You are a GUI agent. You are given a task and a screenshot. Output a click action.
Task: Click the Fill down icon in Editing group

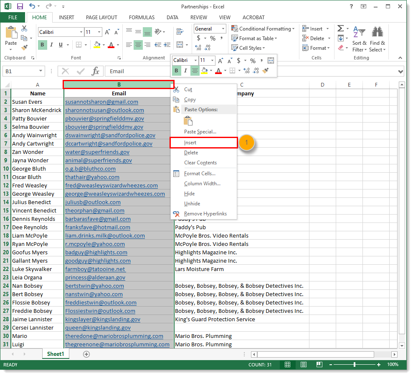[341, 38]
